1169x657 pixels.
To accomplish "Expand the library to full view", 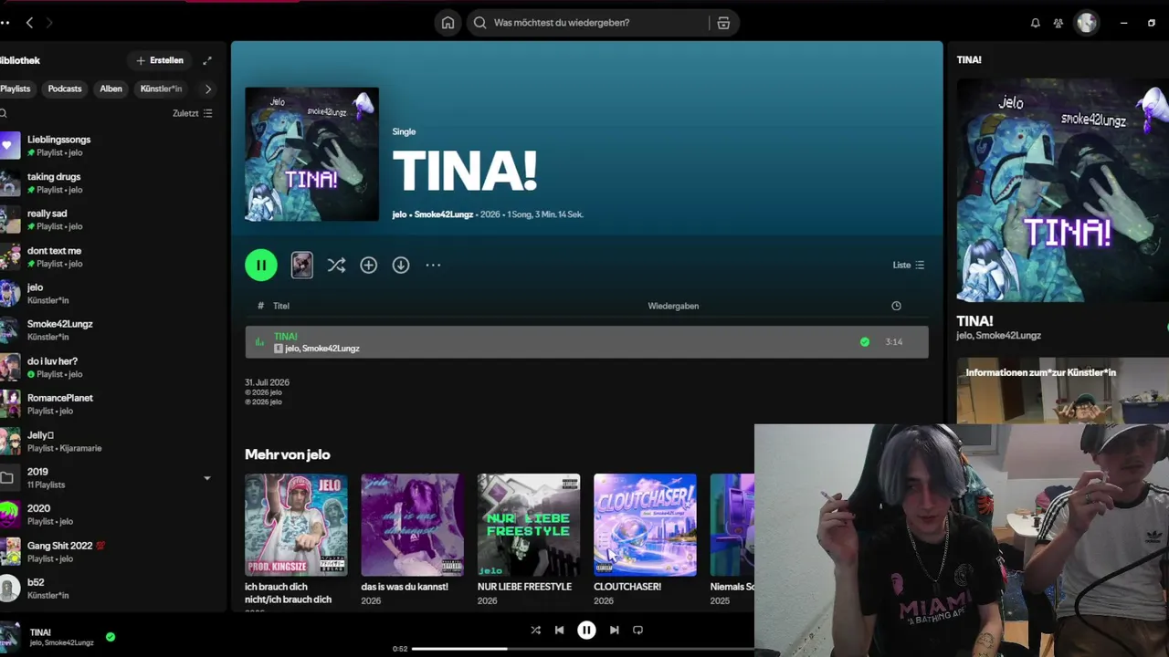I will 207,60.
